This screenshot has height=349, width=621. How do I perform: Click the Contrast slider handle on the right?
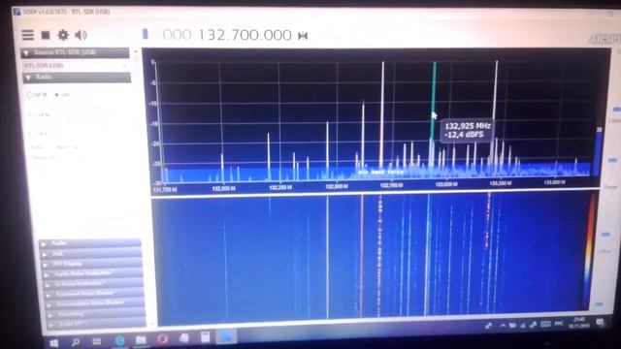612,160
